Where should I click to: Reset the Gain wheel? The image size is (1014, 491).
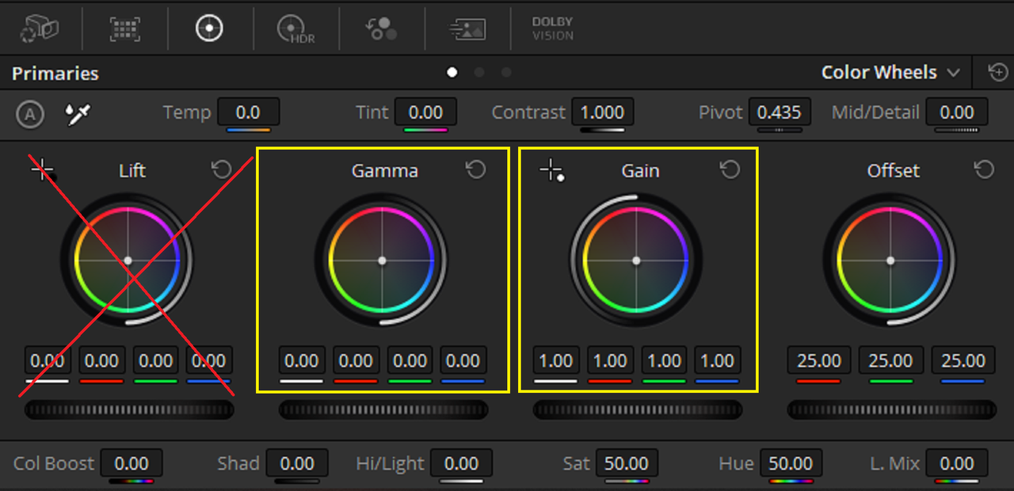click(730, 169)
